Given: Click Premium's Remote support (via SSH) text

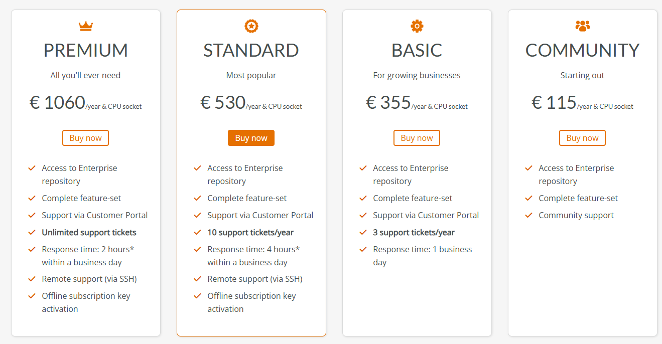Looking at the screenshot, I should tap(89, 279).
